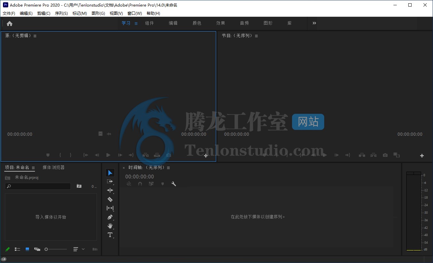The image size is (433, 263).
Task: Select the Hand tool
Action: click(110, 226)
